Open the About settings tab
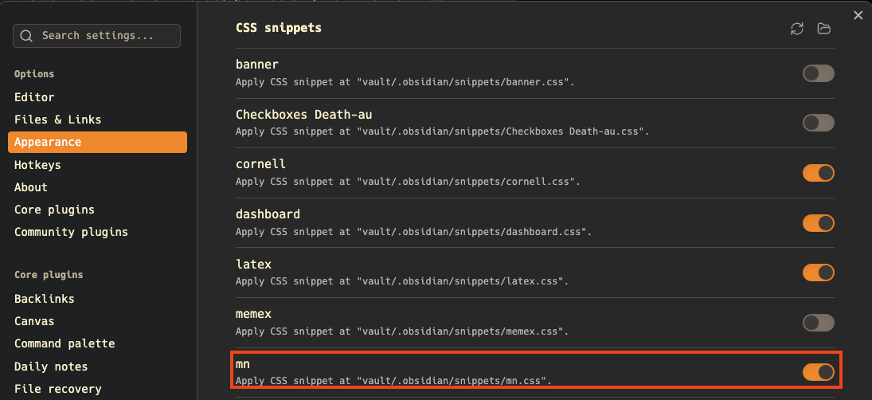This screenshot has height=400, width=872. coord(31,187)
